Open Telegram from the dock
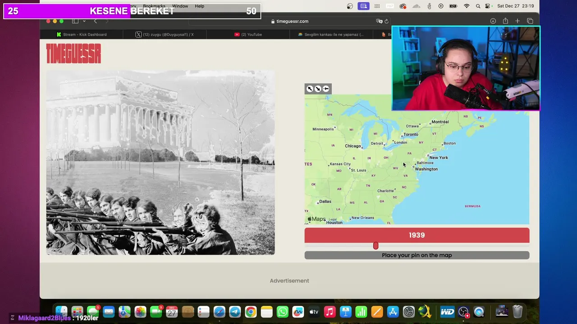The image size is (577, 324). click(235, 311)
